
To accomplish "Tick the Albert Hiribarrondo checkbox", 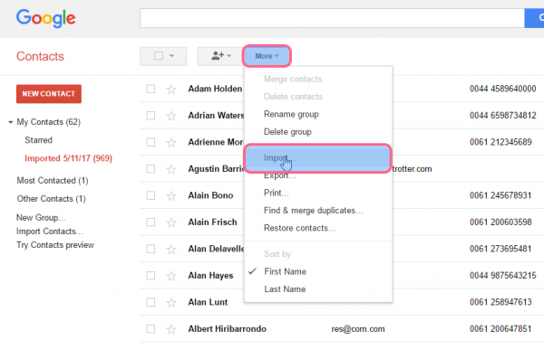I will tap(151, 328).
